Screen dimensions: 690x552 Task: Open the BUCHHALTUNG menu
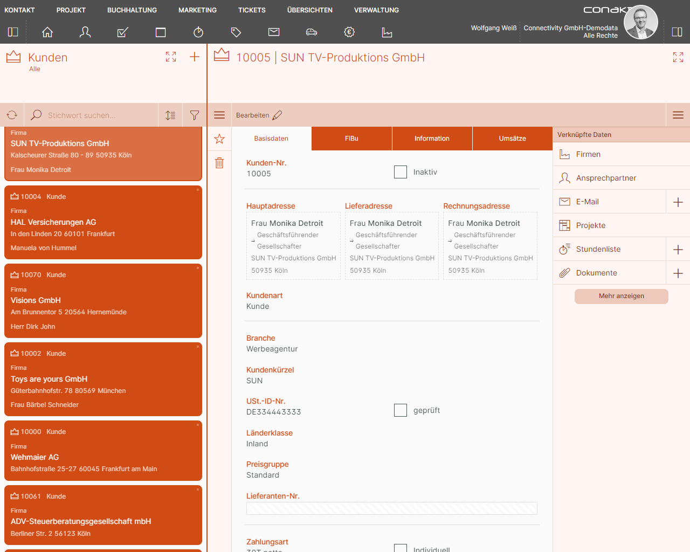(132, 10)
